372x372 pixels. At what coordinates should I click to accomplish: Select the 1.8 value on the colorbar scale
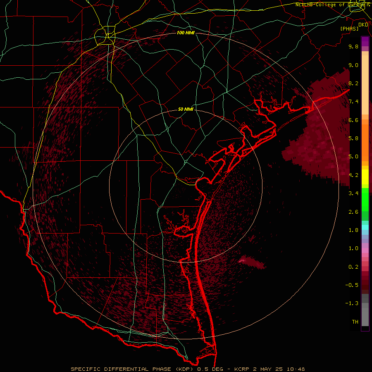353,230
